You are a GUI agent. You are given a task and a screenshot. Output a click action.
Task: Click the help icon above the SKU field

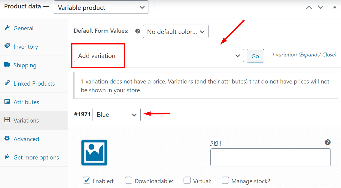(x=328, y=142)
